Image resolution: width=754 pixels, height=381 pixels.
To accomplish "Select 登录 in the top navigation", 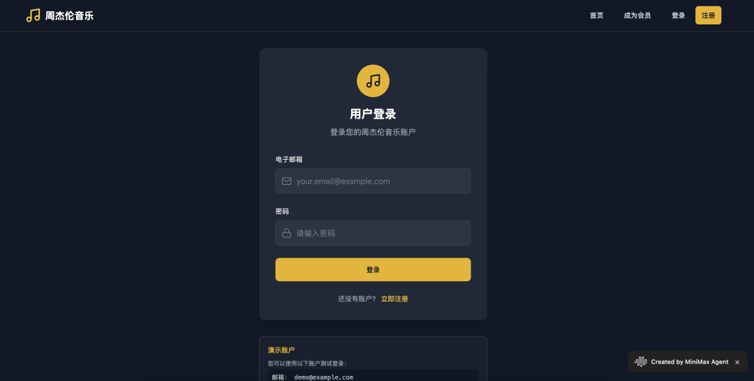I will [x=678, y=15].
